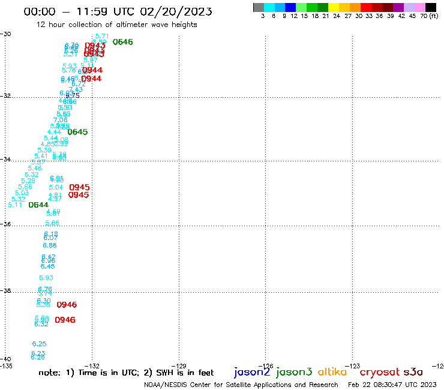This screenshot has height=390, width=444.
Task: Click the wave height value '7.43'
Action: (x=76, y=89)
